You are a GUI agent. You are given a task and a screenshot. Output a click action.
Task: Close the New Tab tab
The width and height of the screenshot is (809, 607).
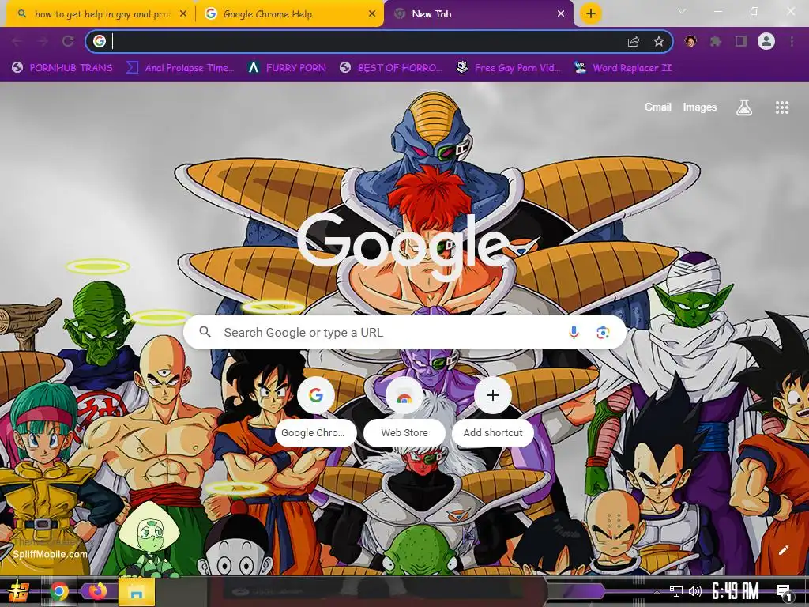tap(561, 14)
